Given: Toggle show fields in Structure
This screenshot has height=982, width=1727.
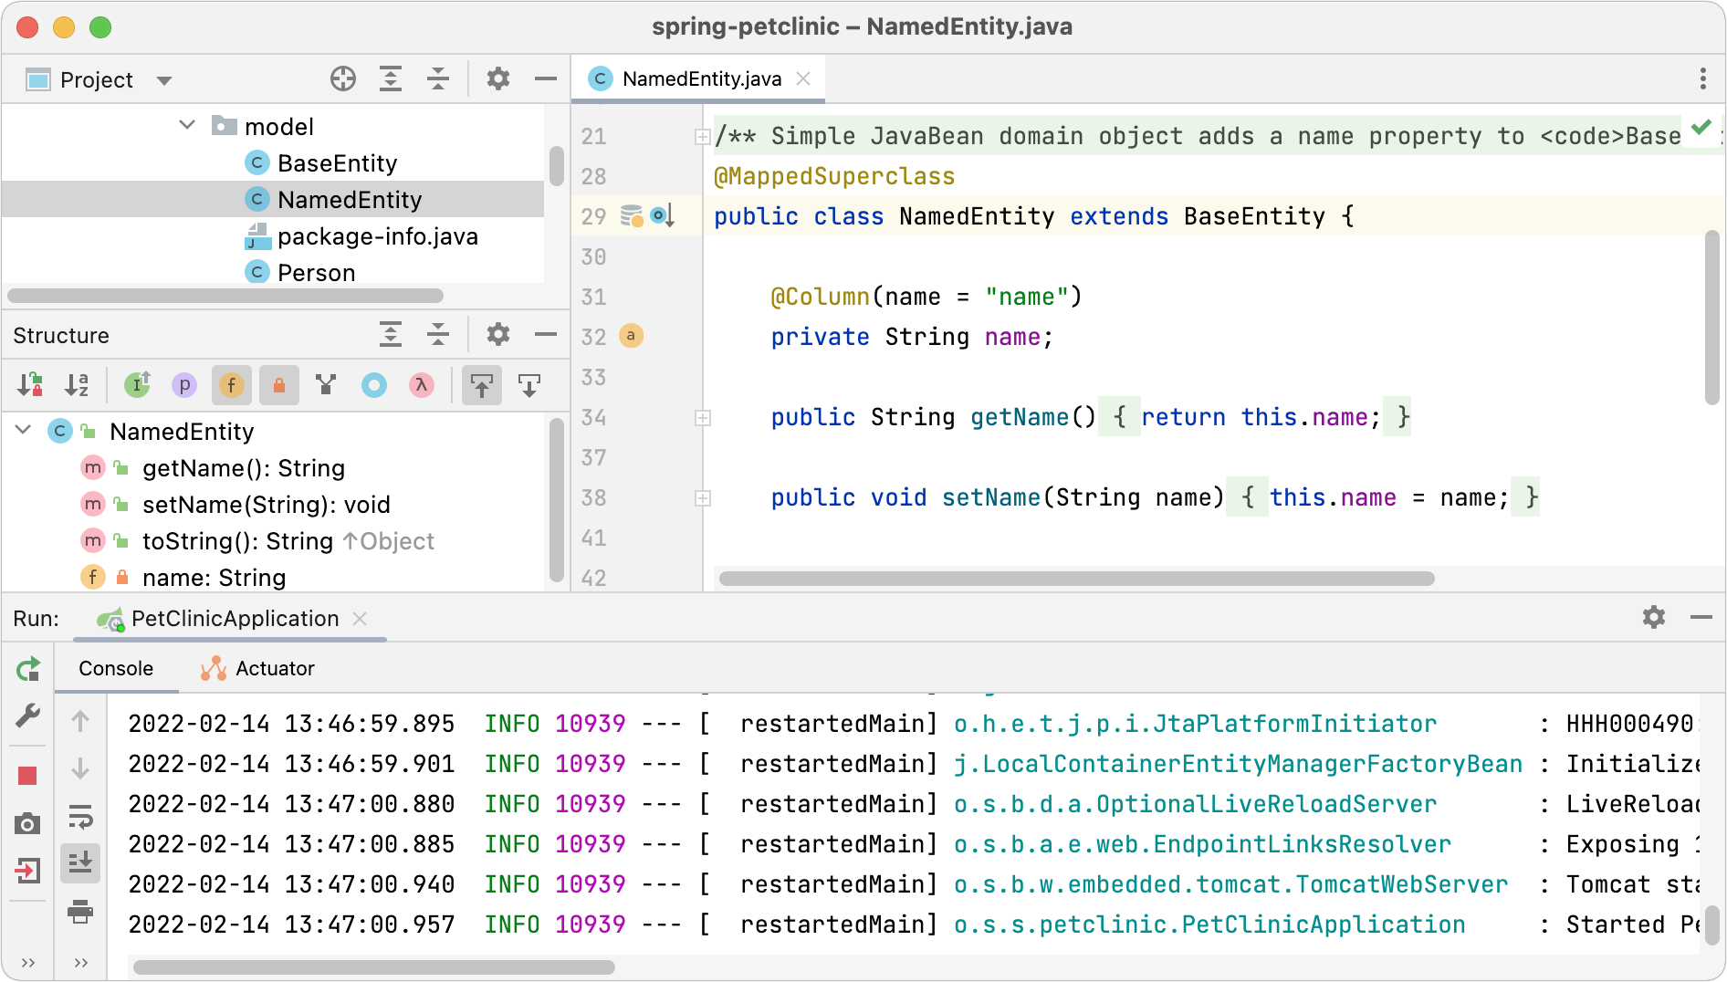Looking at the screenshot, I should (x=232, y=385).
